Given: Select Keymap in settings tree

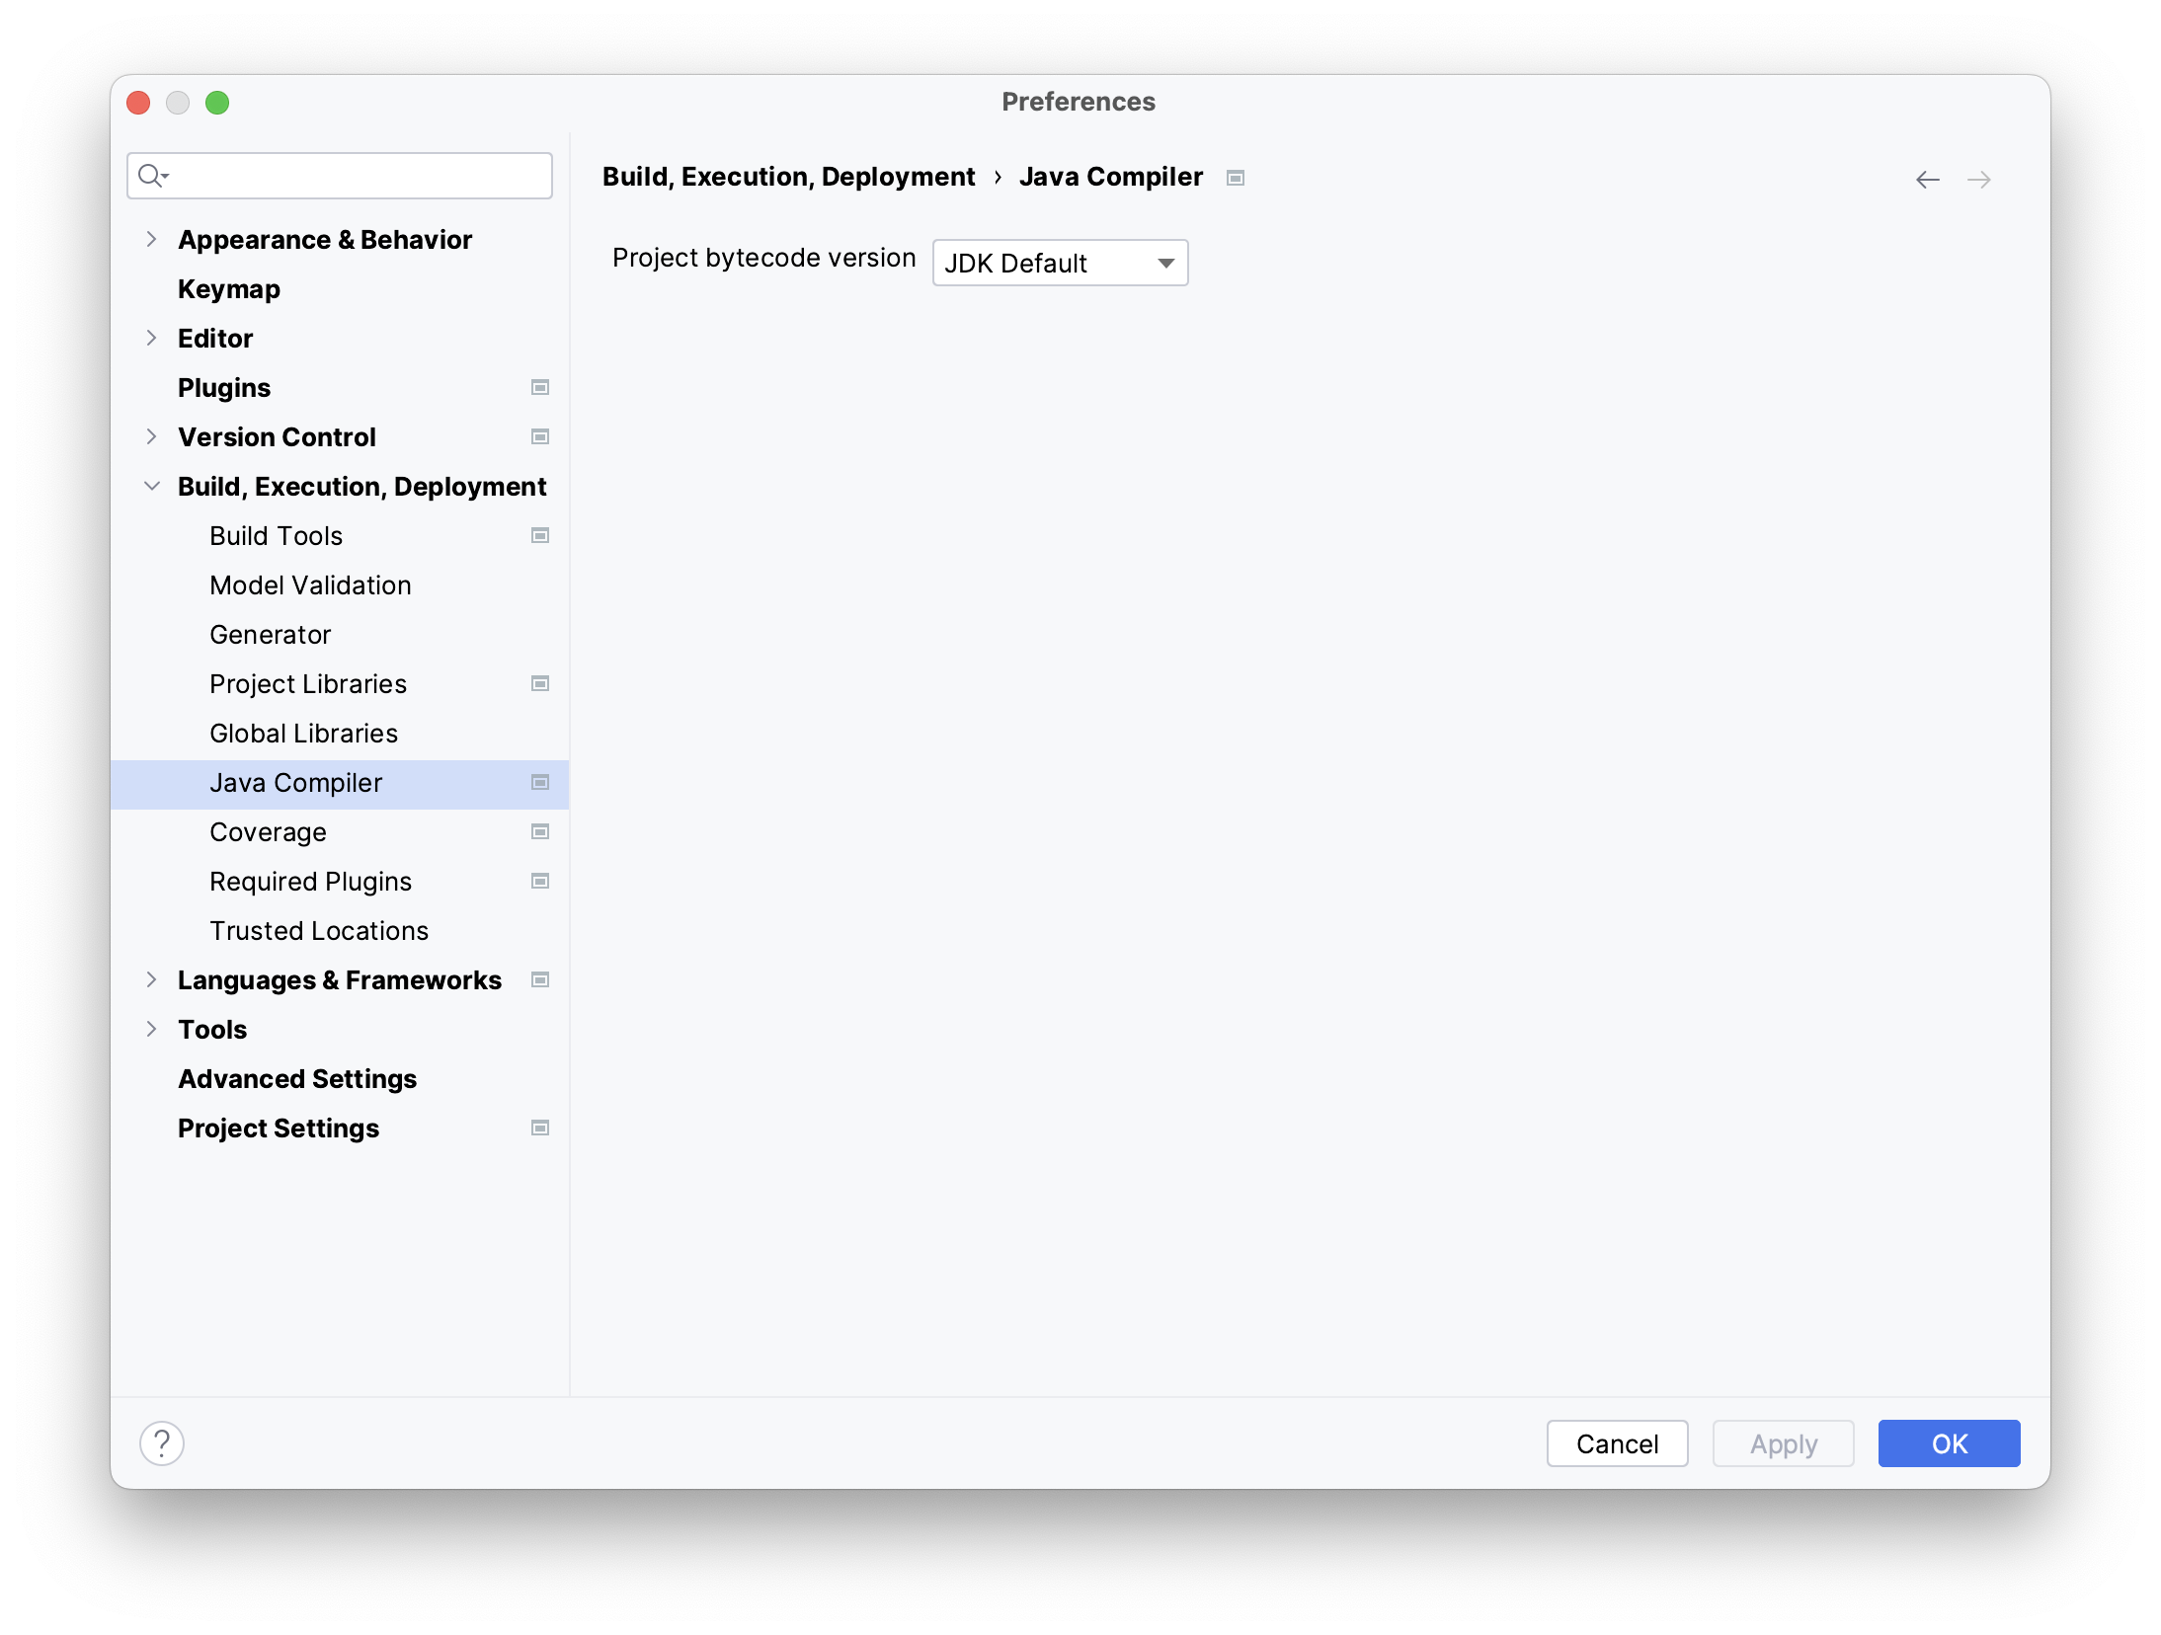Looking at the screenshot, I should pos(229,289).
